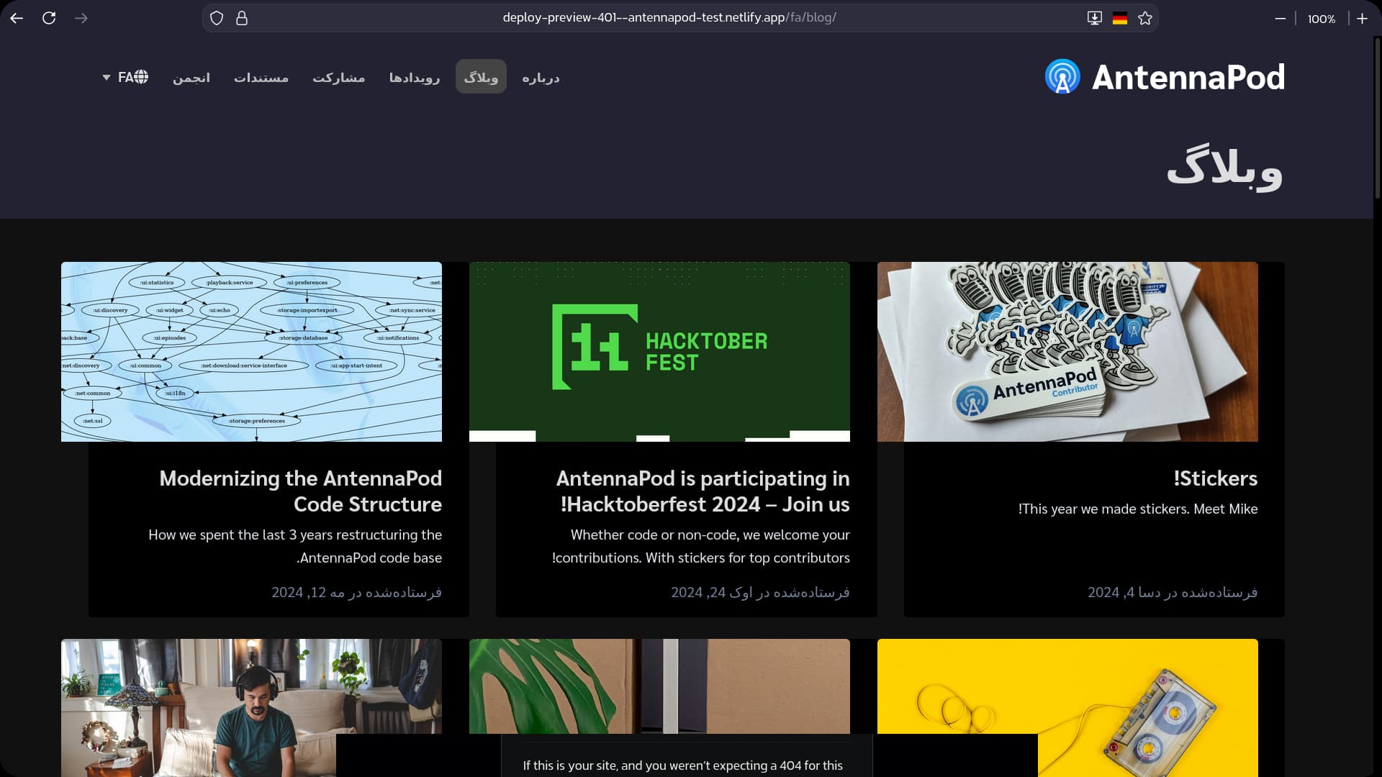The width and height of the screenshot is (1382, 777).
Task: Open AntennaPod is participating in Hacktoberfest 2024 post
Action: (703, 491)
